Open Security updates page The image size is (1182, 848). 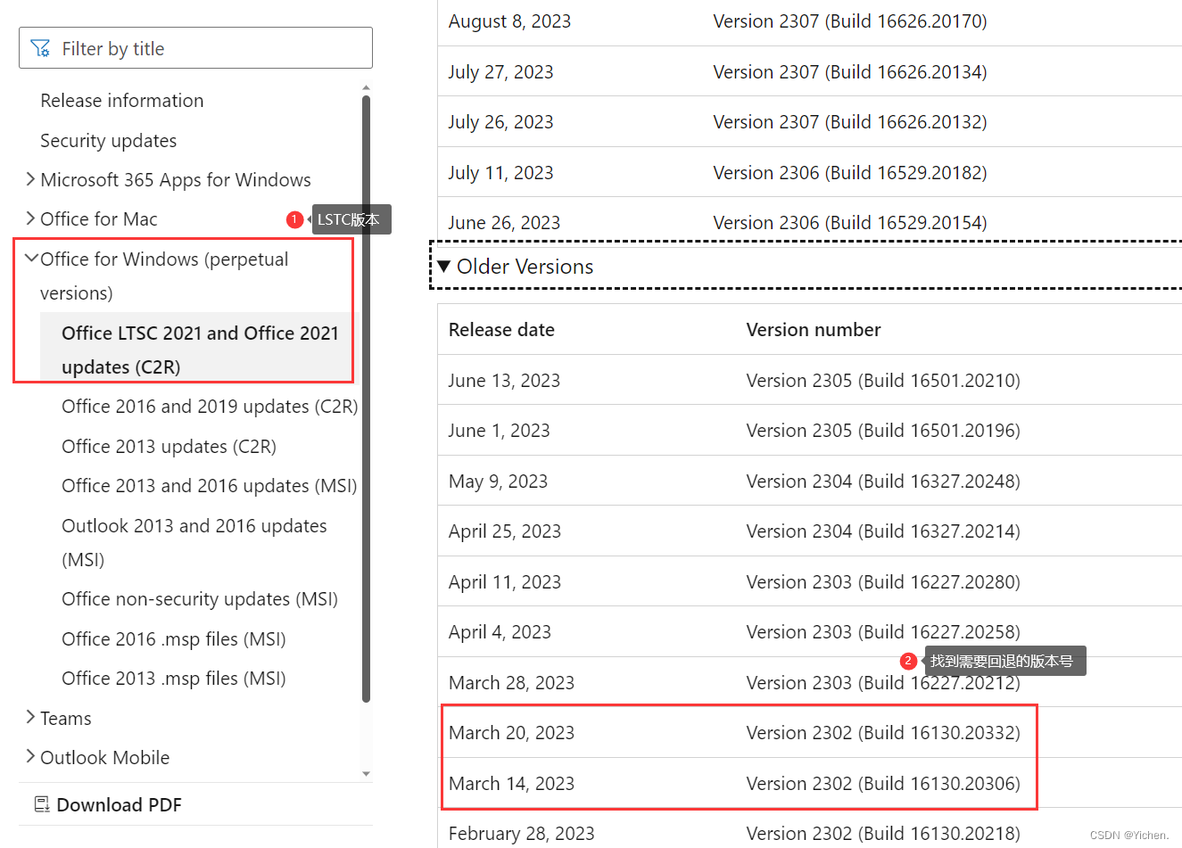pos(108,141)
